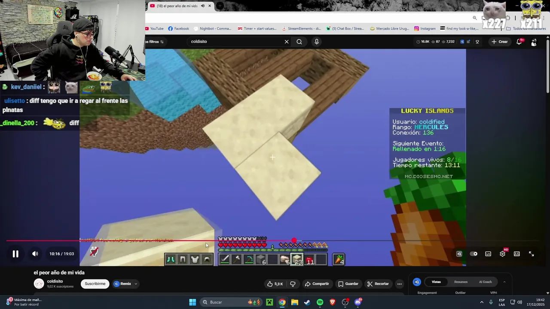Close the 'el peor año de mi vida' tab
The image size is (550, 309).
coord(210,6)
